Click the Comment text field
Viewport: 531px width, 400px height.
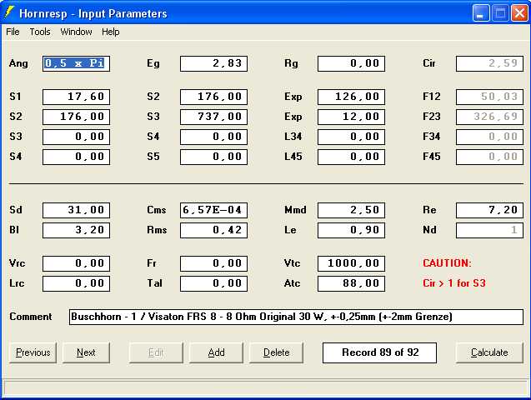click(x=296, y=317)
